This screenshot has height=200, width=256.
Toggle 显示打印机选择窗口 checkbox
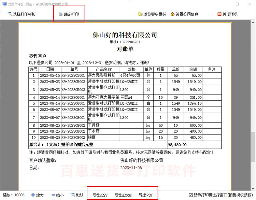[191, 195]
